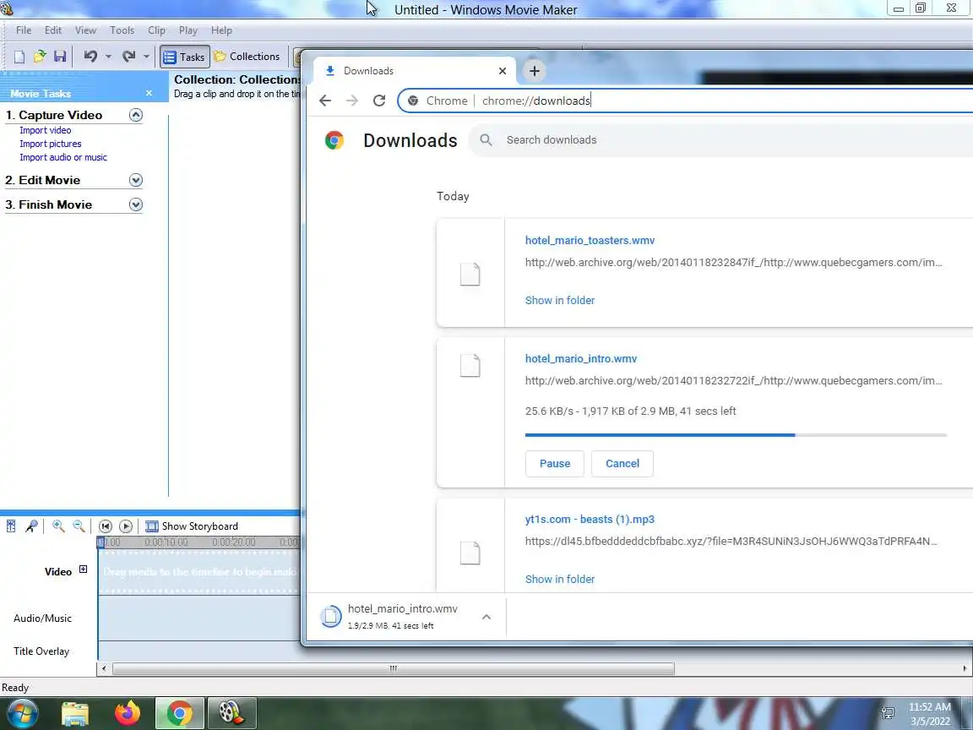The width and height of the screenshot is (973, 730).
Task: Expand the Edit Movie section
Action: click(x=136, y=180)
